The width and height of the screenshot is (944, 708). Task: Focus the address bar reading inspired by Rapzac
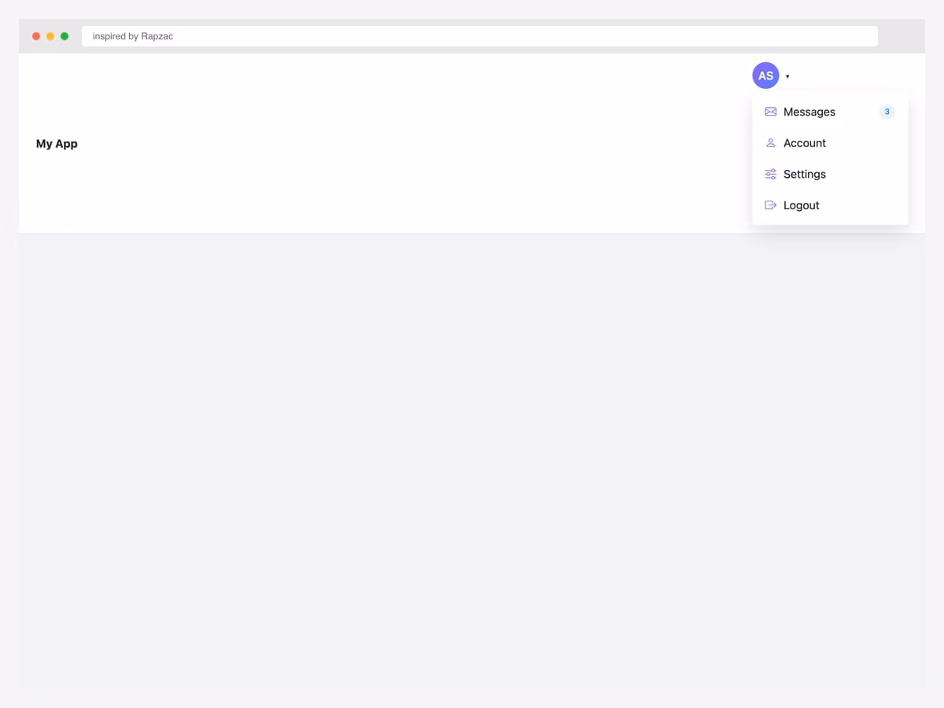[480, 36]
